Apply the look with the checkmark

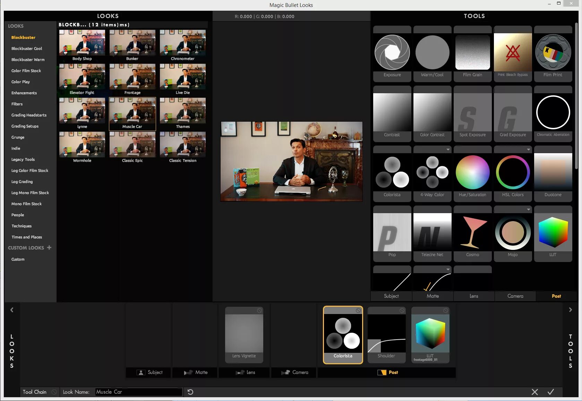point(551,392)
